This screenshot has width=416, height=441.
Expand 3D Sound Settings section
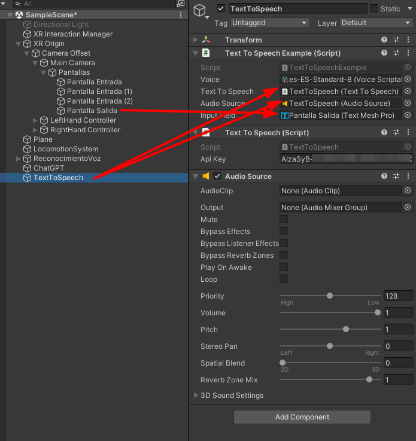(x=196, y=396)
